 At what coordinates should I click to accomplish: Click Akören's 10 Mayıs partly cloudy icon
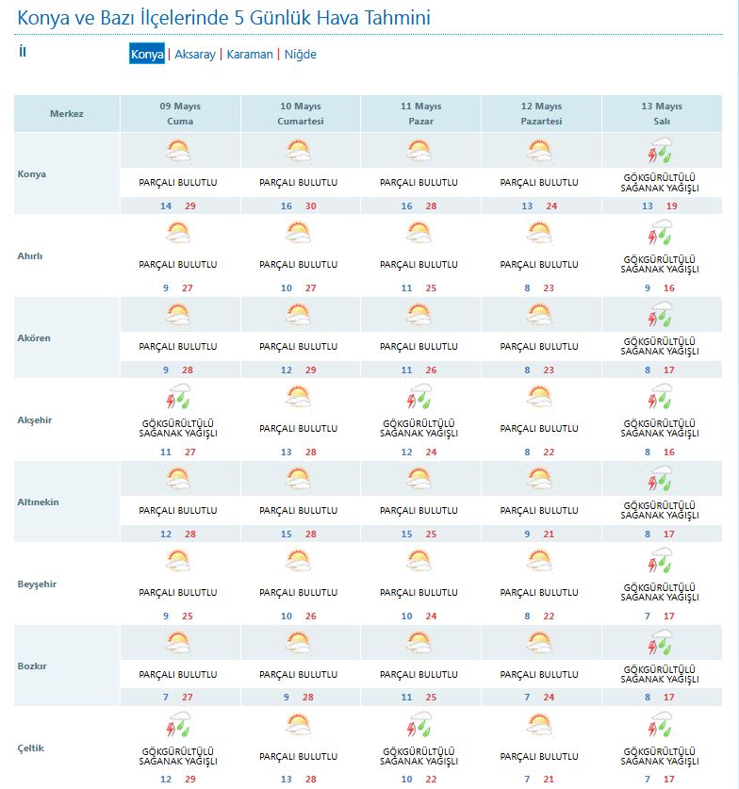pos(299,315)
